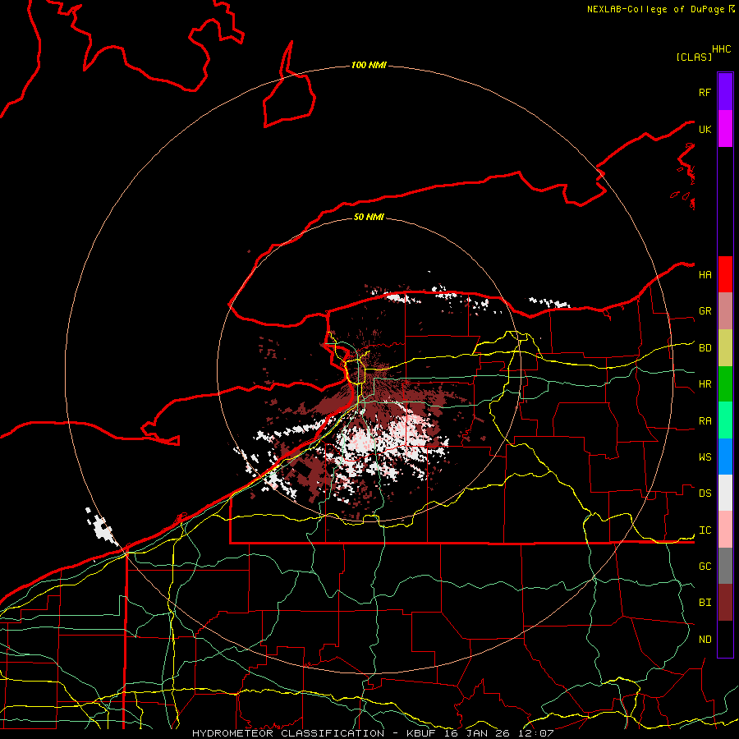The height and width of the screenshot is (739, 739).
Task: Click the HYDROMETEOR CLASSIFICATION title text
Action: (x=288, y=733)
